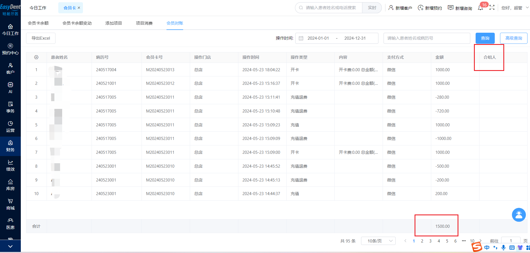Click the end date 2024-12-31 field

click(x=355, y=38)
